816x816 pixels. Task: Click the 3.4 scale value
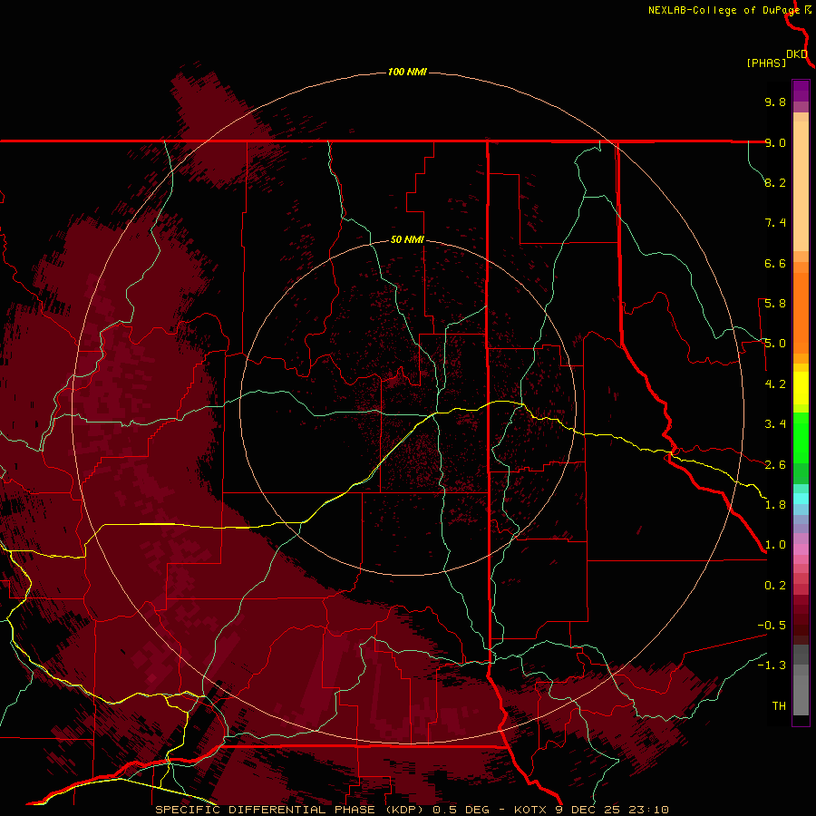(775, 424)
